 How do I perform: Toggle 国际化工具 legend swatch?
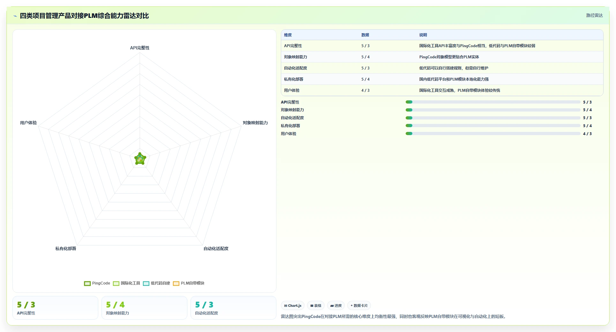pyautogui.click(x=116, y=283)
